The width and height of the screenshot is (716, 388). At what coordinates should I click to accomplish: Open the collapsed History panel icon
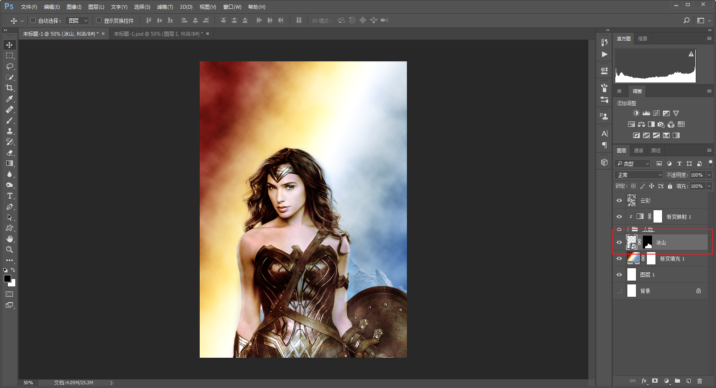(x=605, y=42)
